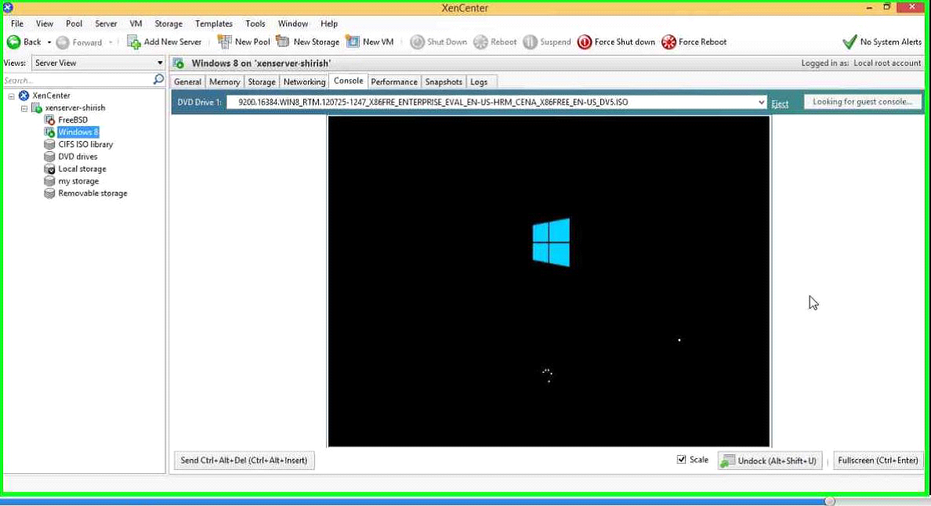Select the my storage tree item label

(x=78, y=182)
